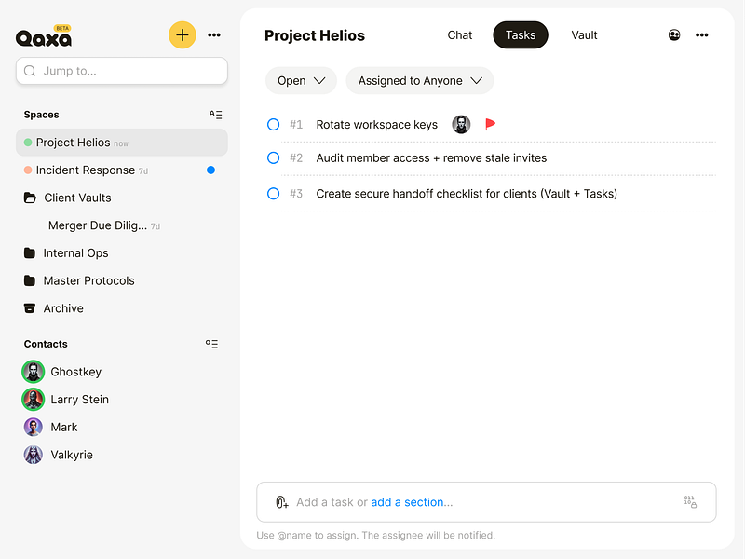
Task: Open the Incident Response space
Action: (86, 170)
